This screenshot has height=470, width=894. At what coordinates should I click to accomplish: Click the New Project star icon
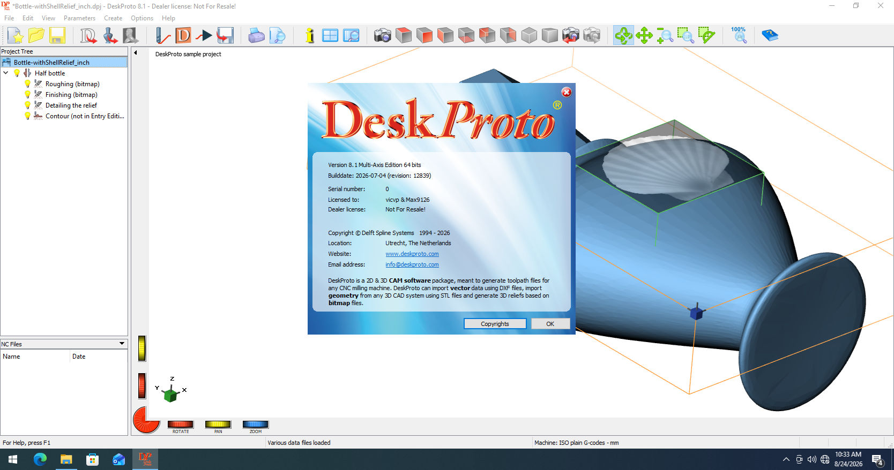point(16,36)
